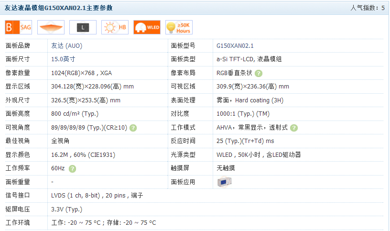Screen dimensions: 390x231
Task: Open the WLED backlight badge
Action: coord(147,28)
